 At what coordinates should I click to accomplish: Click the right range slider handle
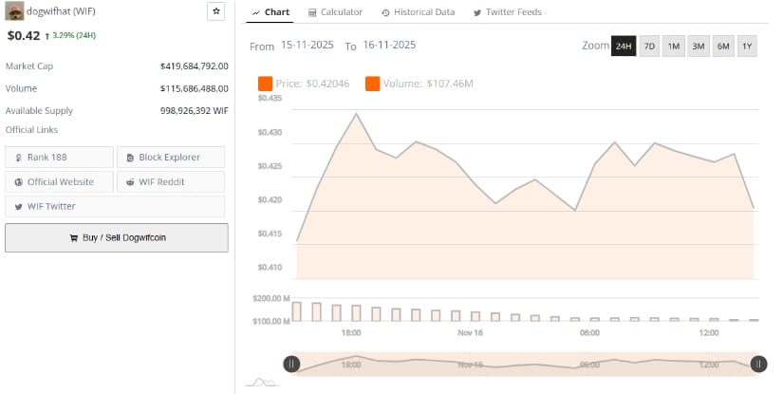(758, 364)
